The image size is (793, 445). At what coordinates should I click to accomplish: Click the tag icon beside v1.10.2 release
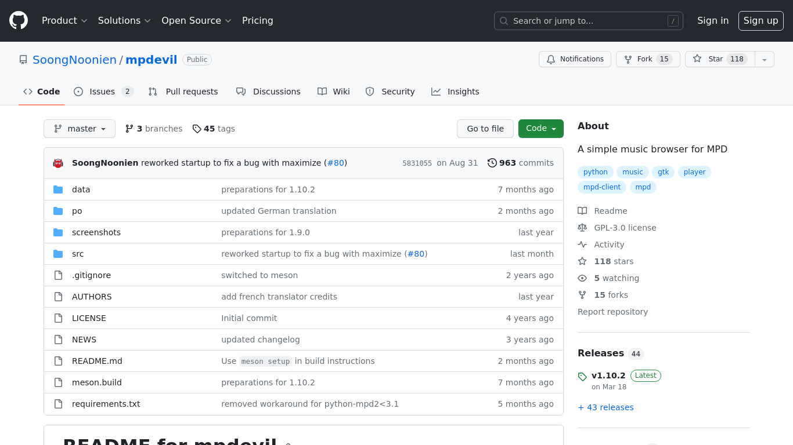pyautogui.click(x=582, y=377)
